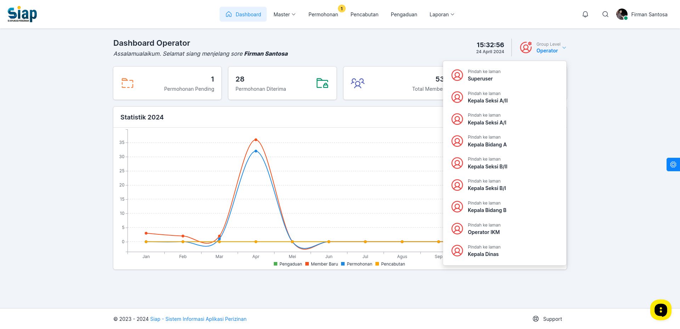Select Kepala Dinas from level list

tap(505, 251)
